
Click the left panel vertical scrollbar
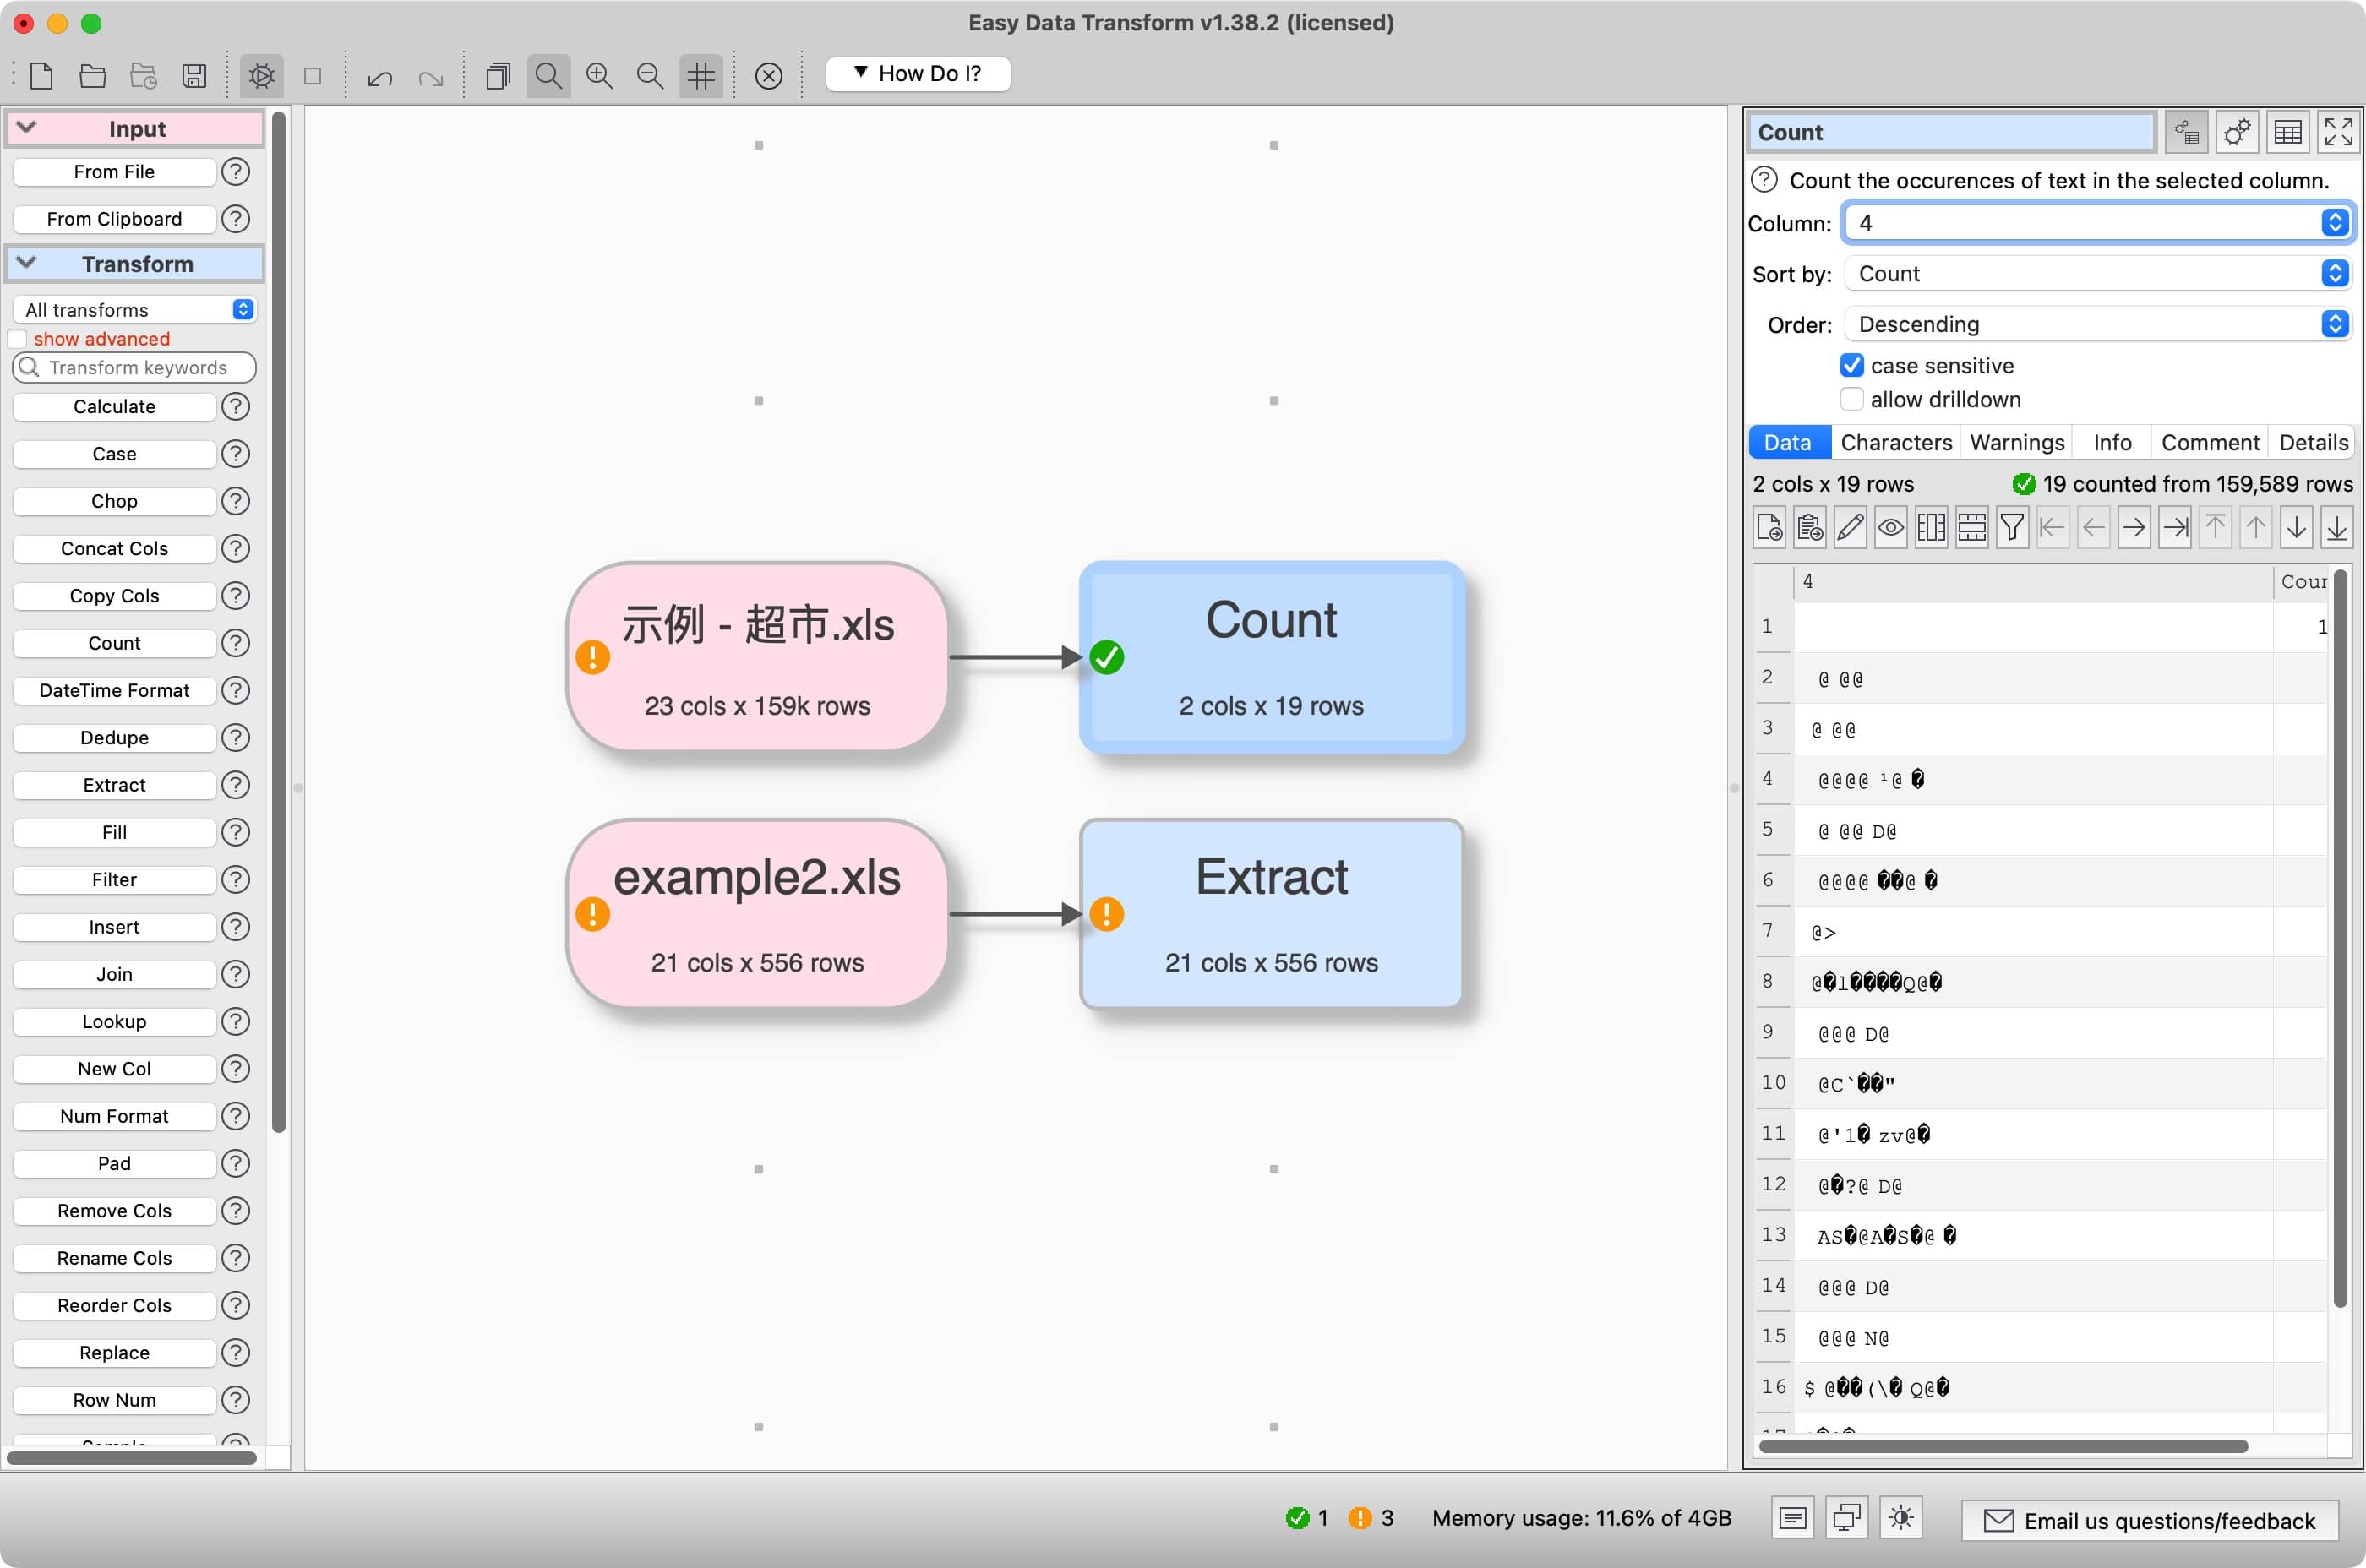[279, 622]
